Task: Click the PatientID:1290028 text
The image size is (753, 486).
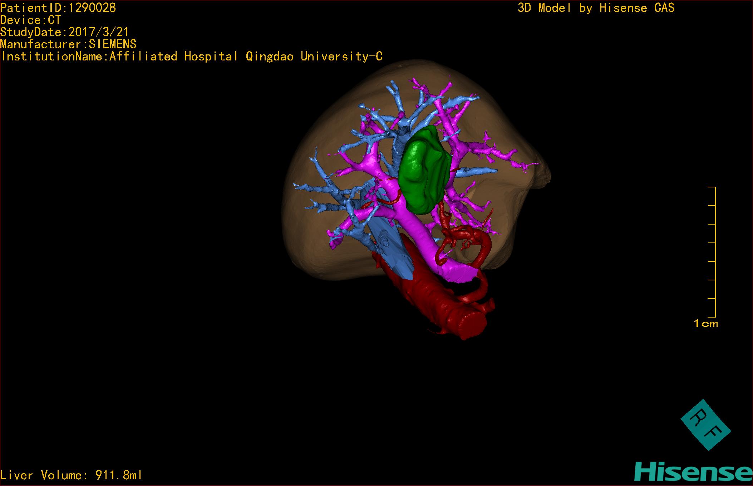Action: click(x=58, y=8)
